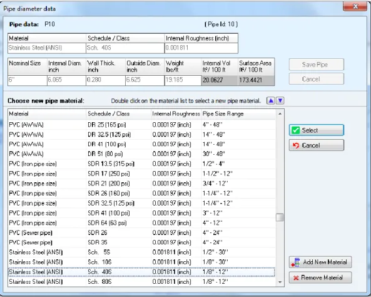Close the Pipe diameter data dialog
371x297 pixels.
[355, 6]
